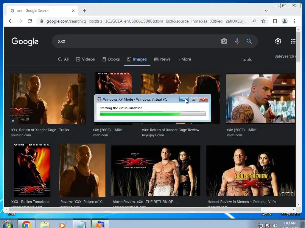This screenshot has width=305, height=228.
Task: Click the taskbar clock showing 7:03 AM
Action: pos(290,224)
